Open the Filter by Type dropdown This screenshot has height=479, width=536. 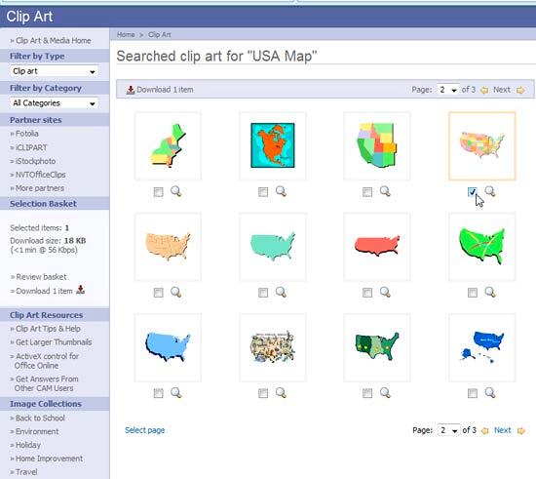[x=54, y=71]
